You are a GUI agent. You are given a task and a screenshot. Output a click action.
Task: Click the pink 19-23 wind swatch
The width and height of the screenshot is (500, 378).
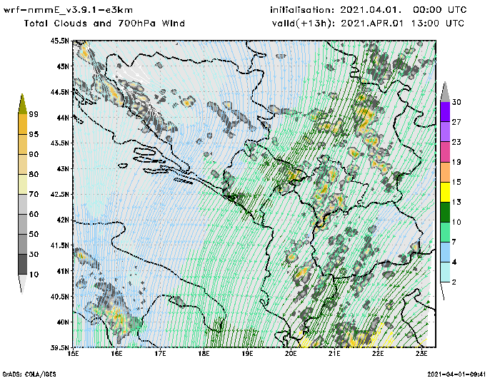click(445, 152)
